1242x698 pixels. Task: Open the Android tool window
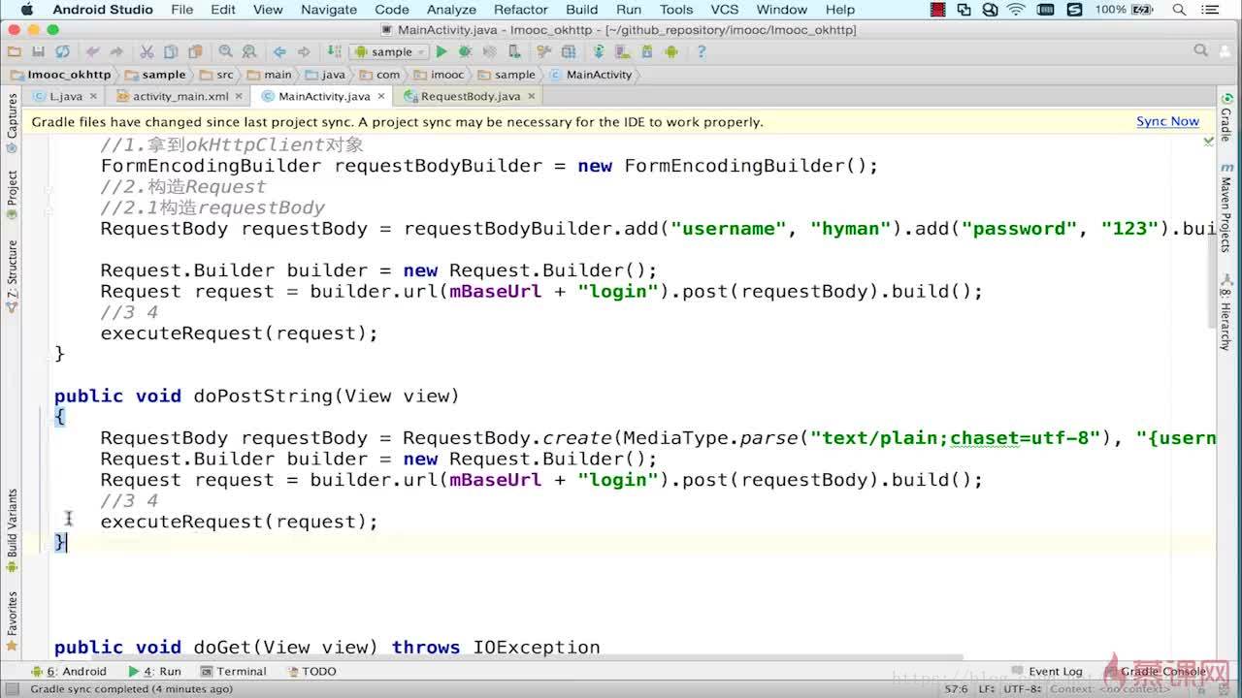coord(69,671)
